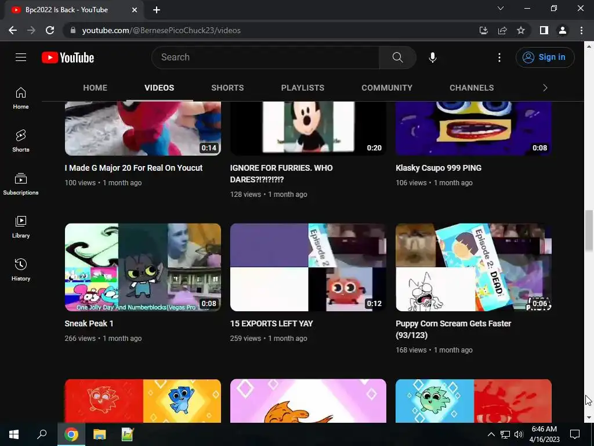594x446 pixels.
Task: Switch to the HOME channel tab
Action: click(95, 88)
